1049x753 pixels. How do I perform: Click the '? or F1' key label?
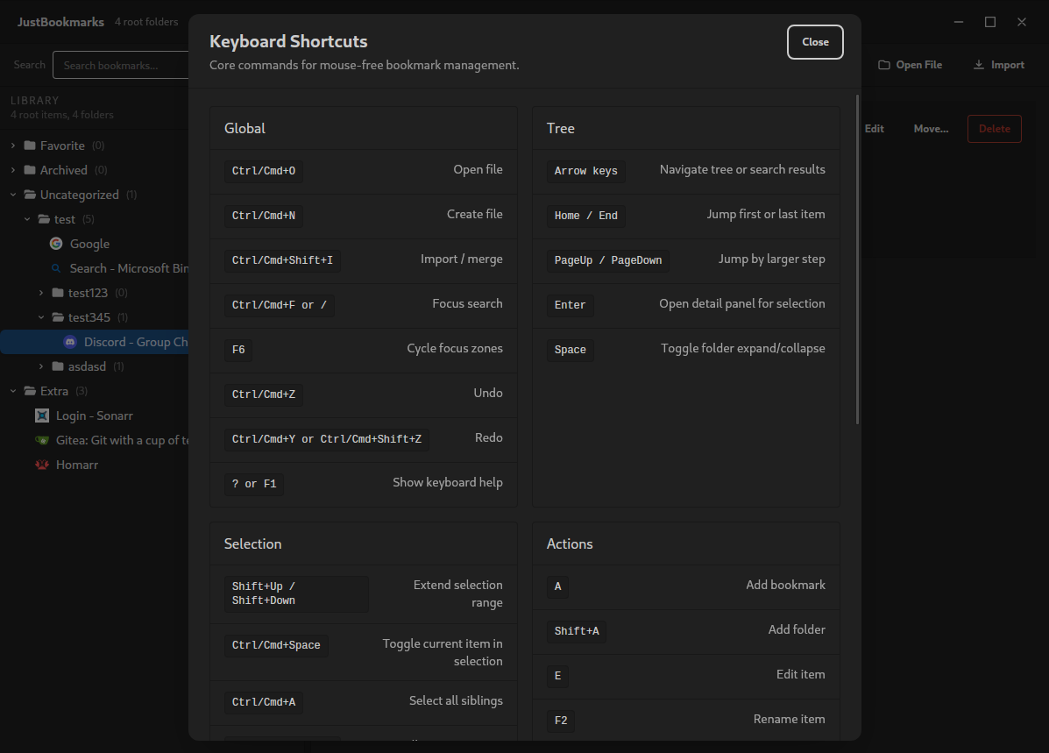(x=254, y=484)
